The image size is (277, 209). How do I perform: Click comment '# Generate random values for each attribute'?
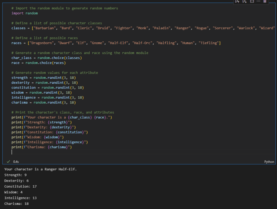point(55,73)
